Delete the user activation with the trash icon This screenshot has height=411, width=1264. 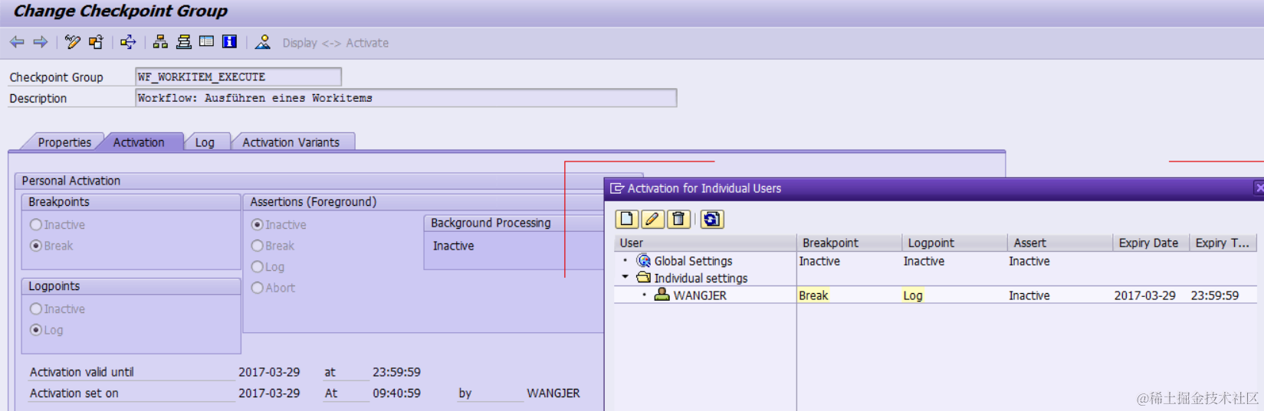tap(678, 220)
